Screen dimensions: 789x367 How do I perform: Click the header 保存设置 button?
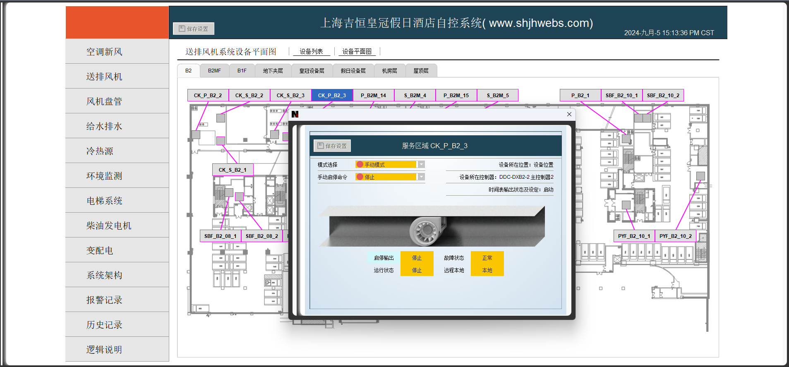(x=194, y=29)
